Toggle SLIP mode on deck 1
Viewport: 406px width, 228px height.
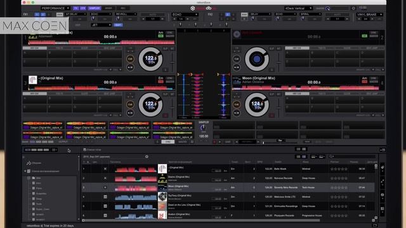166,49
